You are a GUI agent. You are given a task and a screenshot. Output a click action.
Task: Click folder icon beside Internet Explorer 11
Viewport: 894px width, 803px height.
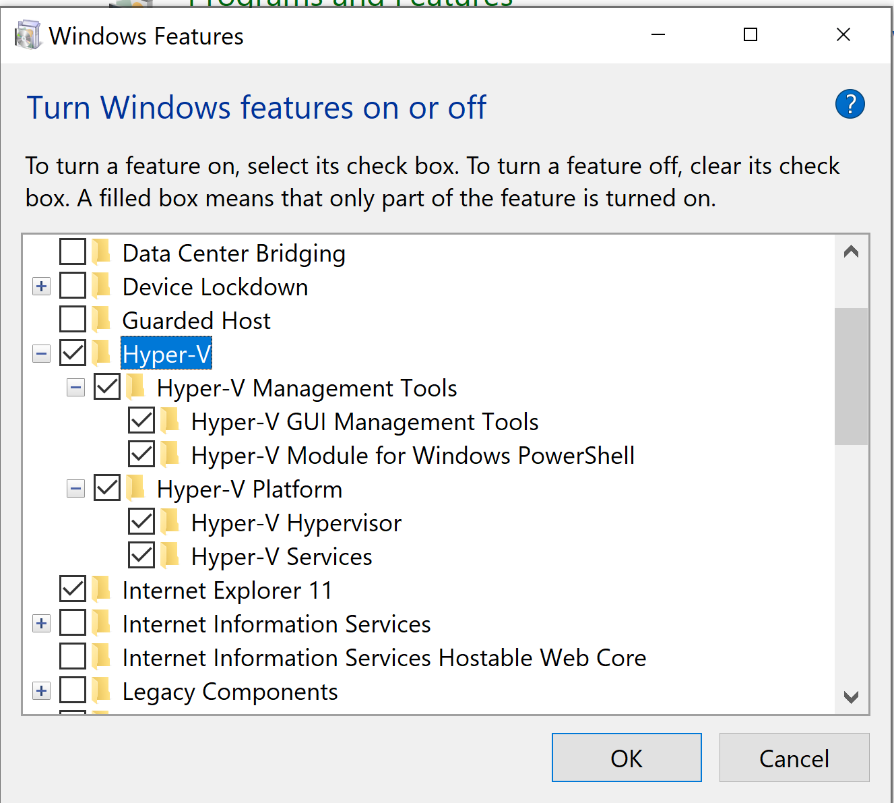tap(102, 589)
